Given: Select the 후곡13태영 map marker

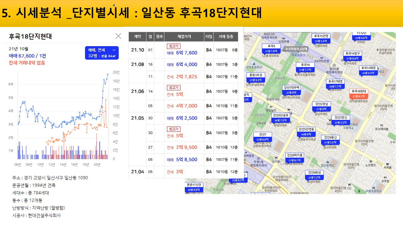Looking at the screenshot, I should coord(368,71).
